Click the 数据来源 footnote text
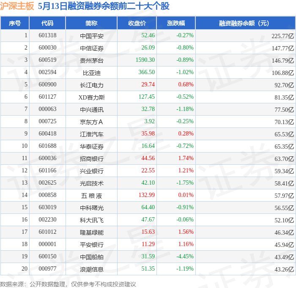Image resolution: width=296 pixels, height=288 pixels. (68, 284)
